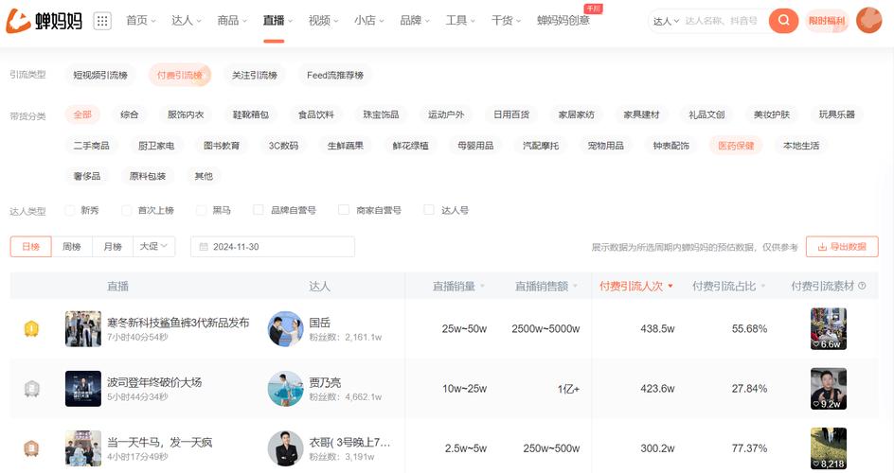The height and width of the screenshot is (473, 894).
Task: Check the 品牌自营号 checkbox
Action: [259, 210]
